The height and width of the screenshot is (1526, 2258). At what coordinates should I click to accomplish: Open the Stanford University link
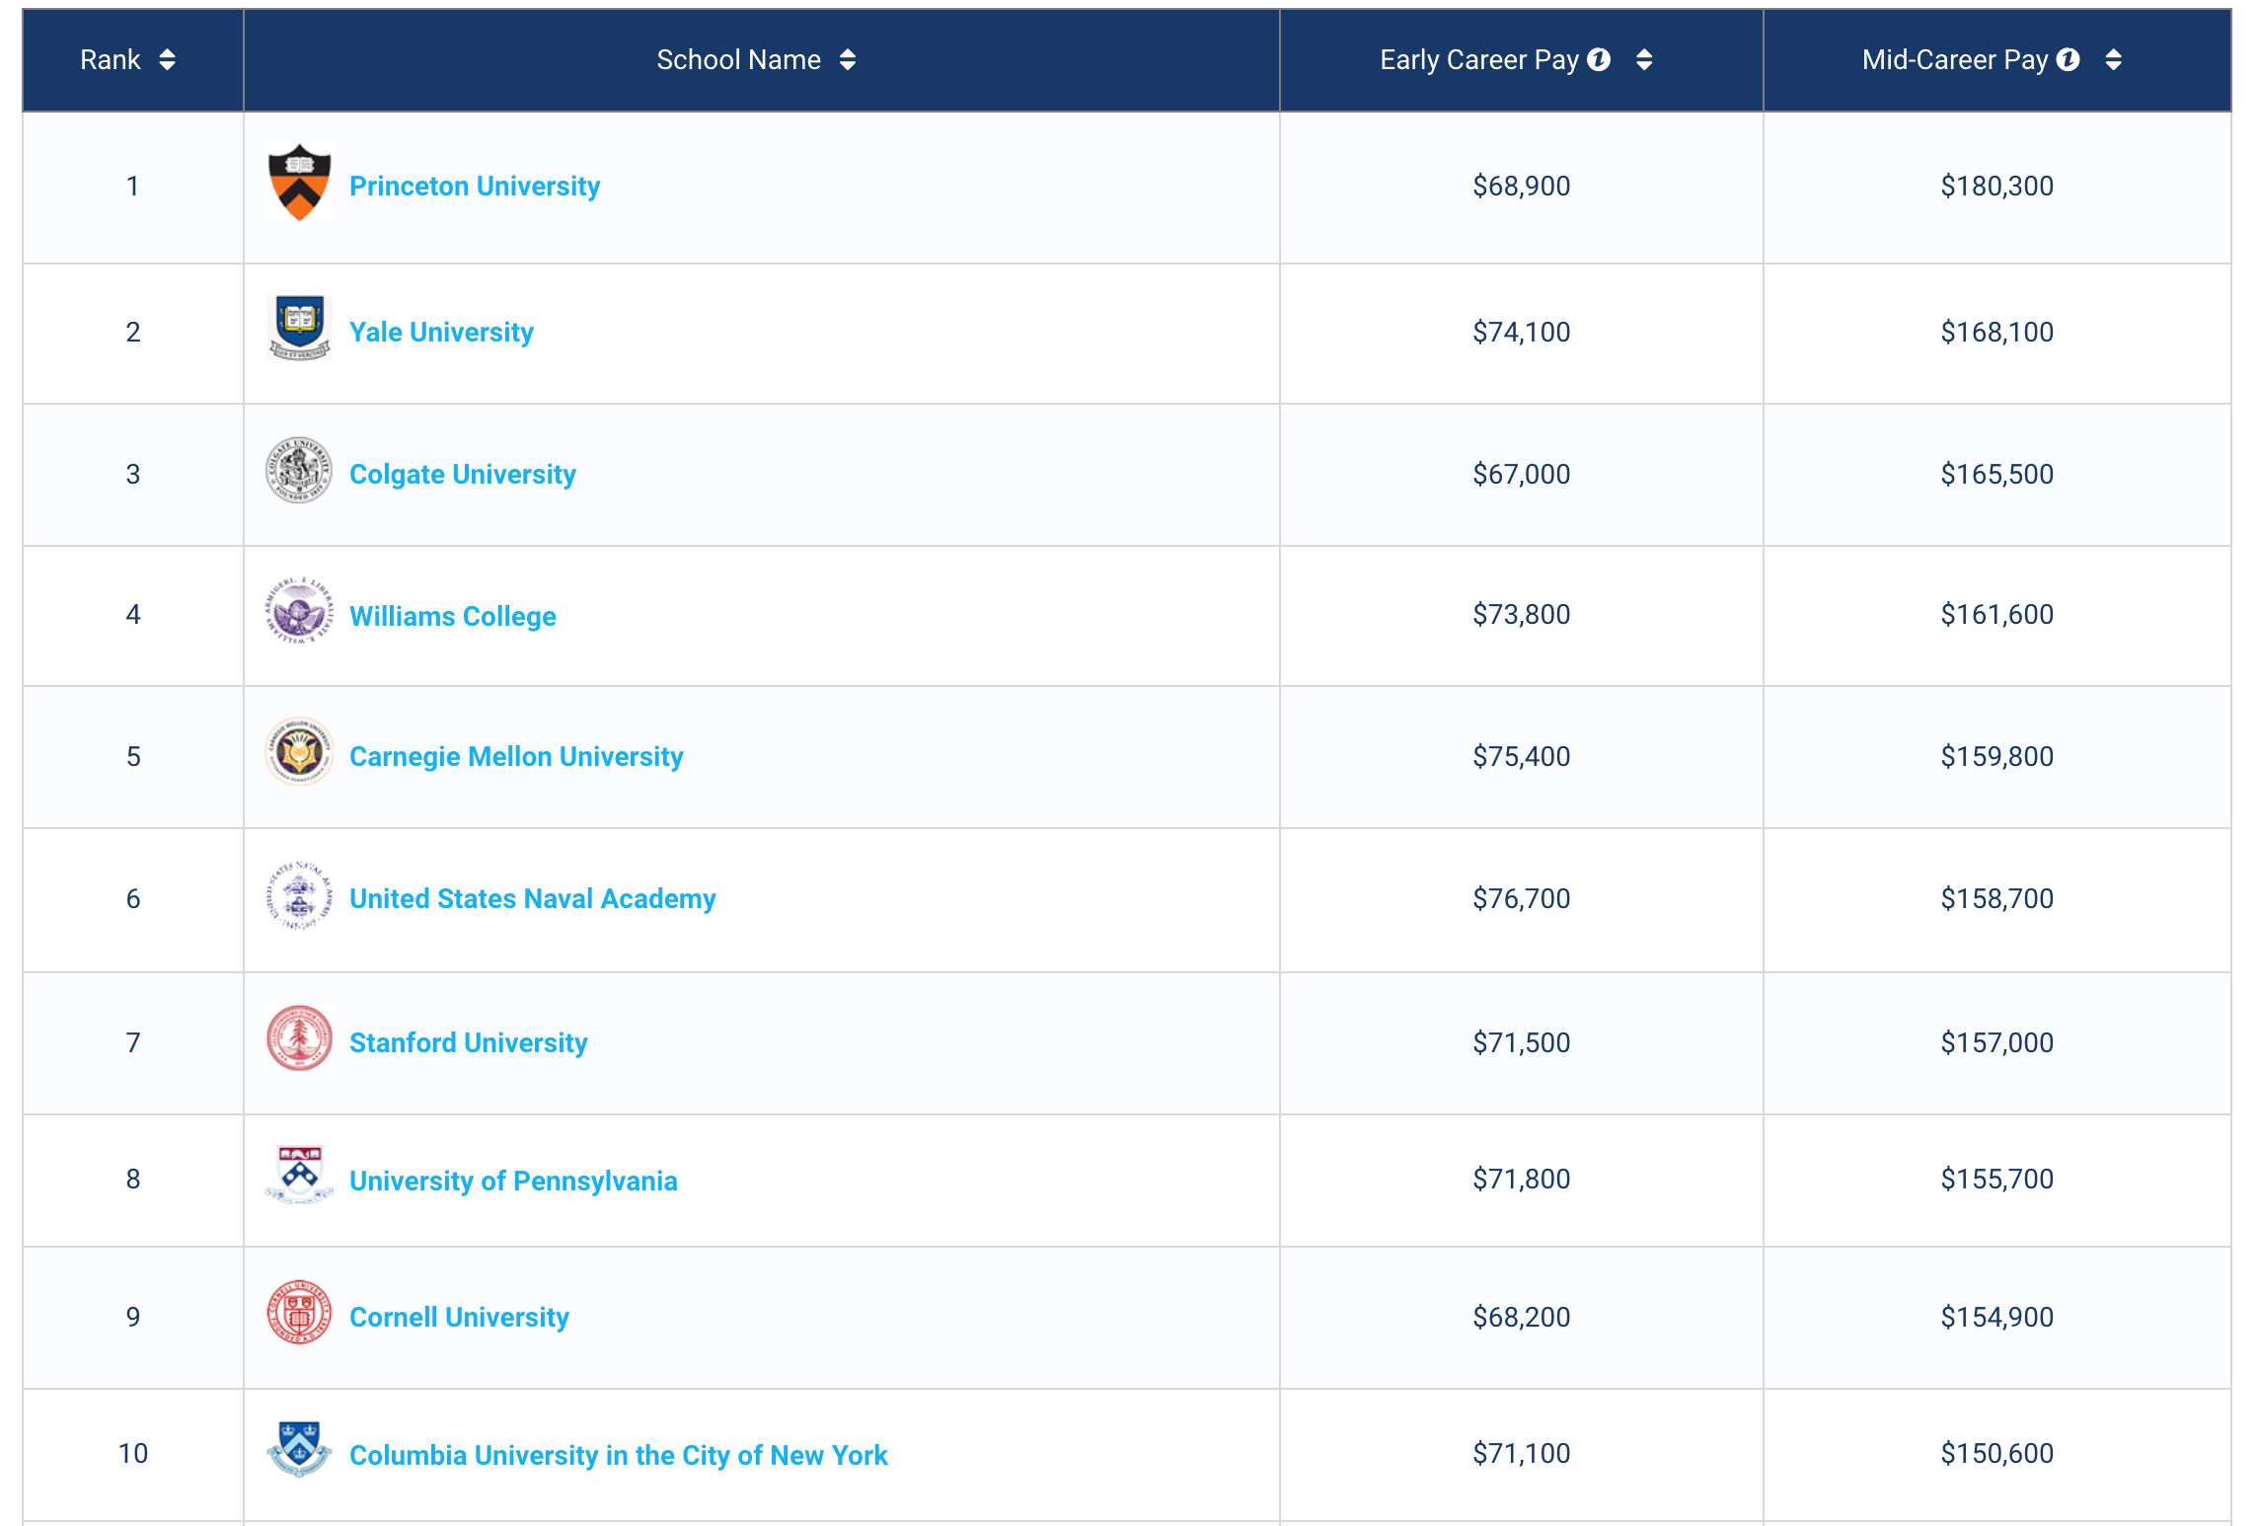click(469, 1043)
